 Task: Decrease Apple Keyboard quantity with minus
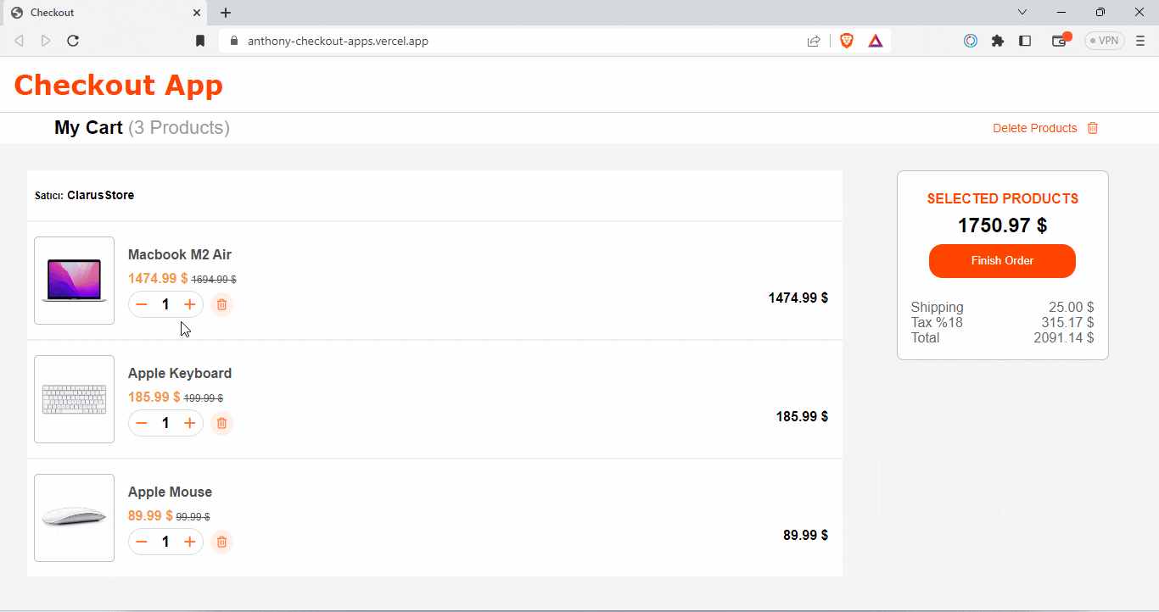click(x=142, y=423)
